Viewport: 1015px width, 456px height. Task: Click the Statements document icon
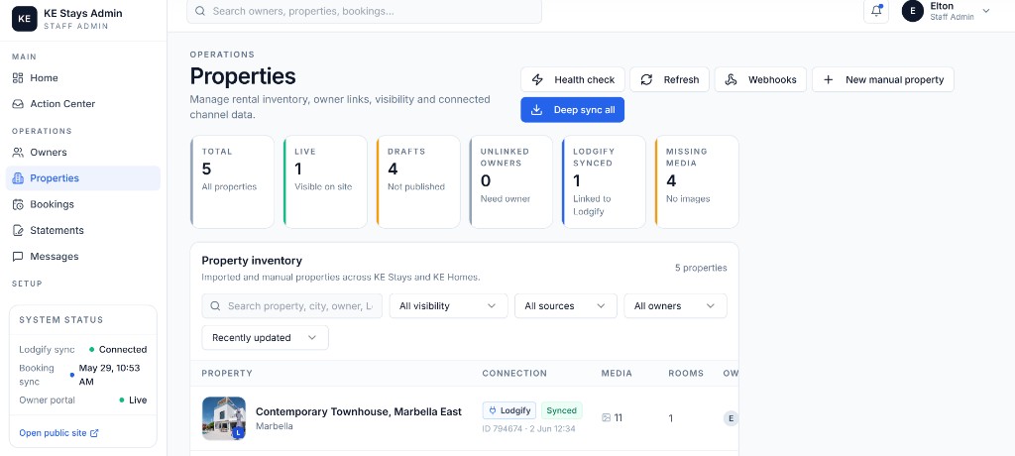pyautogui.click(x=18, y=230)
